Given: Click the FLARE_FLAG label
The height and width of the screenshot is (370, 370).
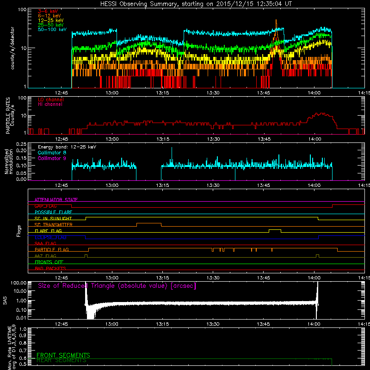Looking at the screenshot, I should coord(48,231).
